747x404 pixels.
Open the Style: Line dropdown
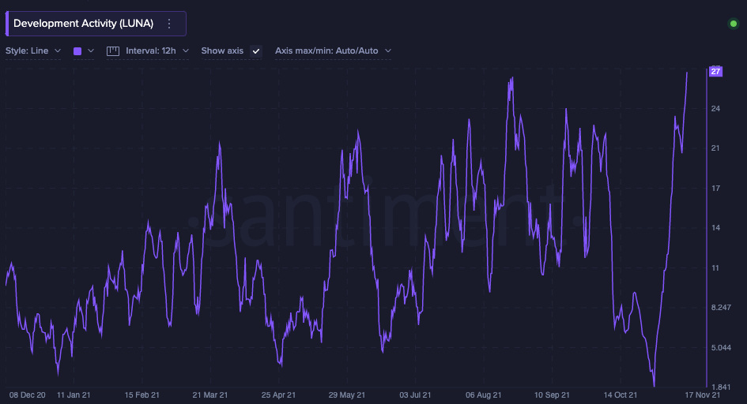[x=32, y=50]
